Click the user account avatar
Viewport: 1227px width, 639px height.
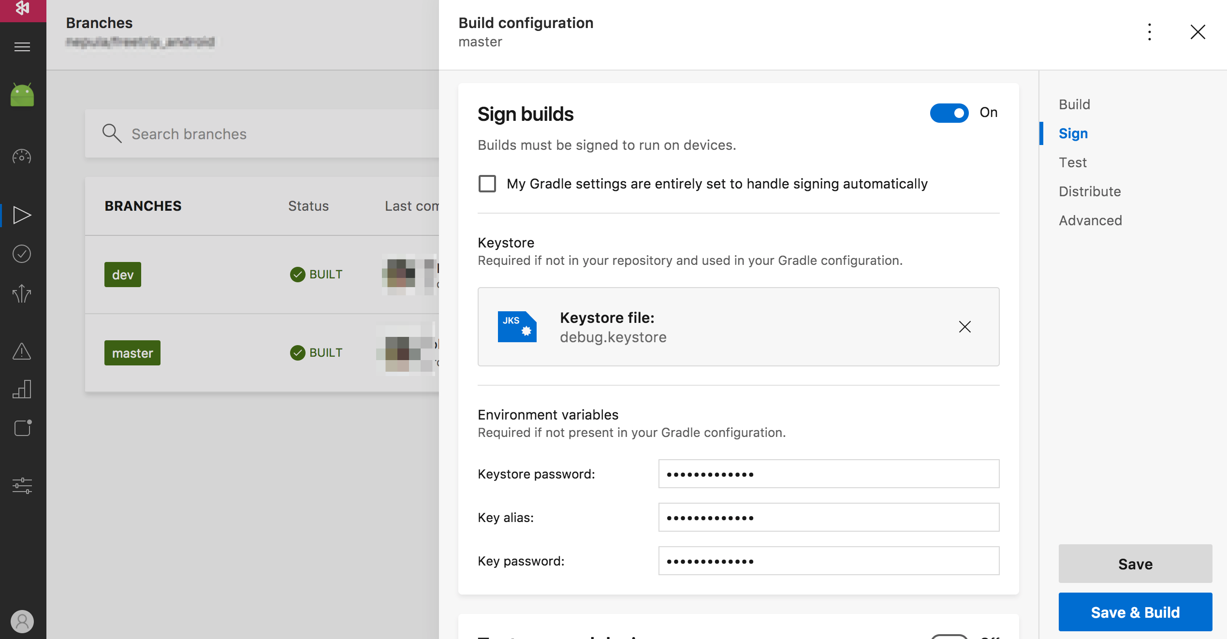22,621
